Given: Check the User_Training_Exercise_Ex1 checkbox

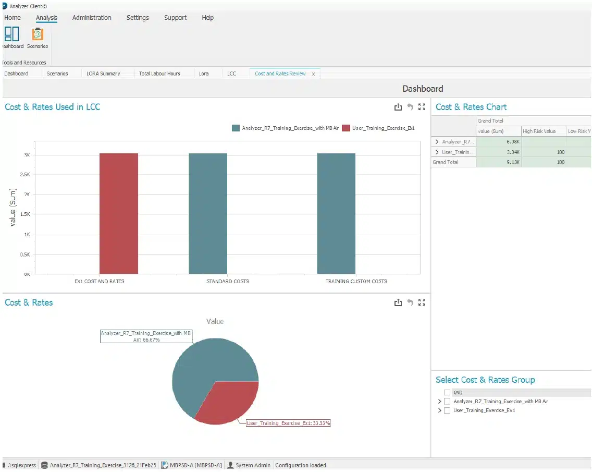Looking at the screenshot, I should 447,410.
